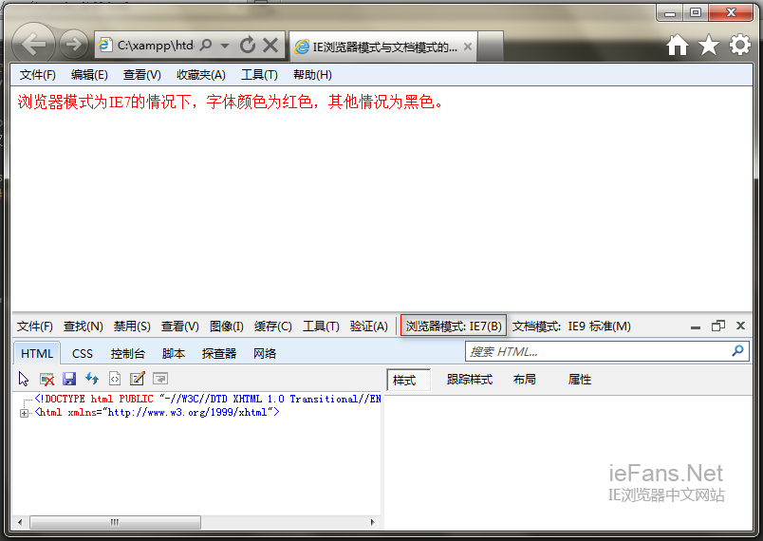The width and height of the screenshot is (763, 541).
Task: Open the browser 查看(V) menu
Action: 141,74
